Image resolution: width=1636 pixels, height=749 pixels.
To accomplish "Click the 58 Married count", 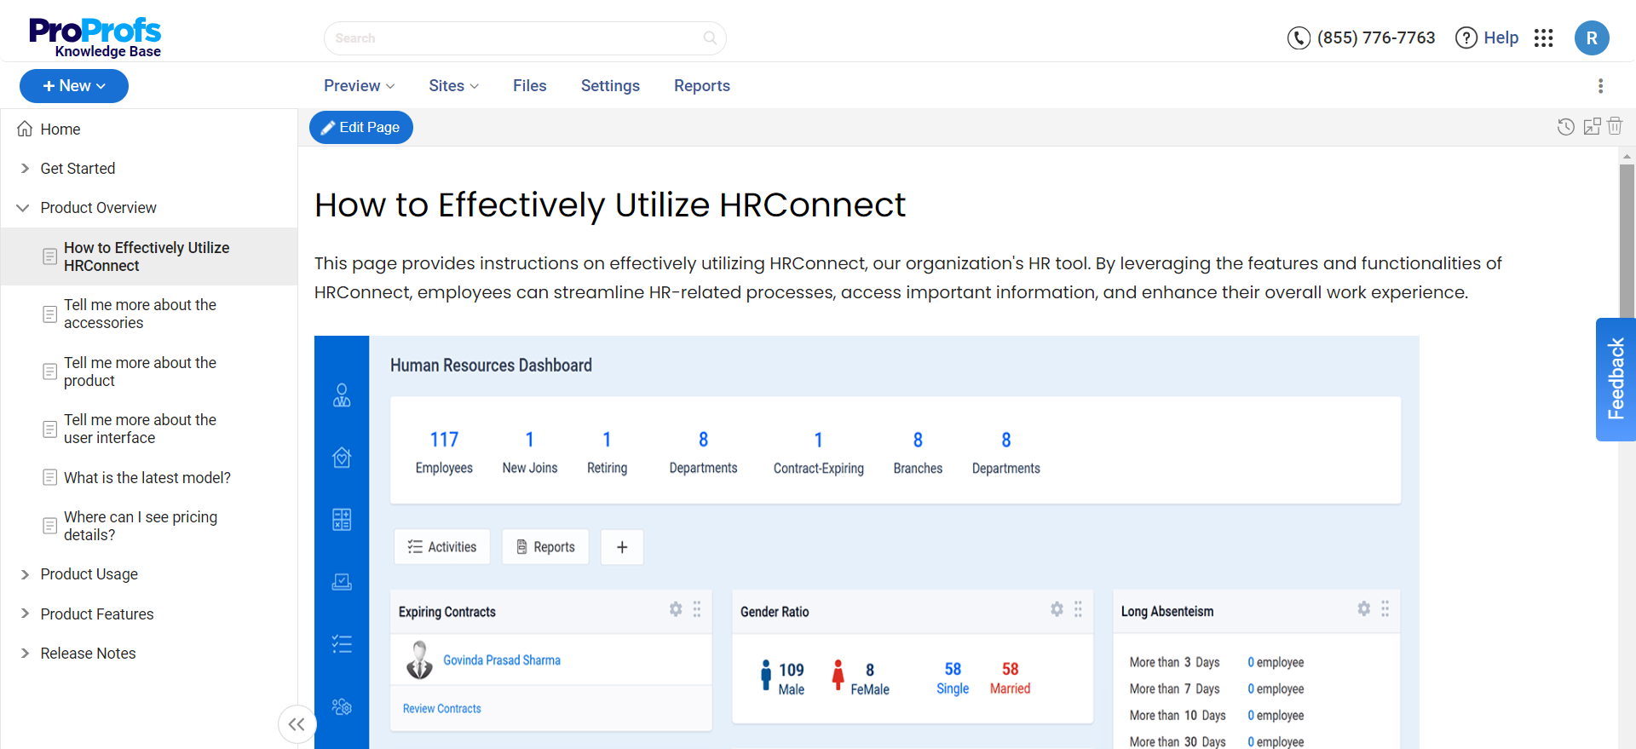I will click(1010, 678).
